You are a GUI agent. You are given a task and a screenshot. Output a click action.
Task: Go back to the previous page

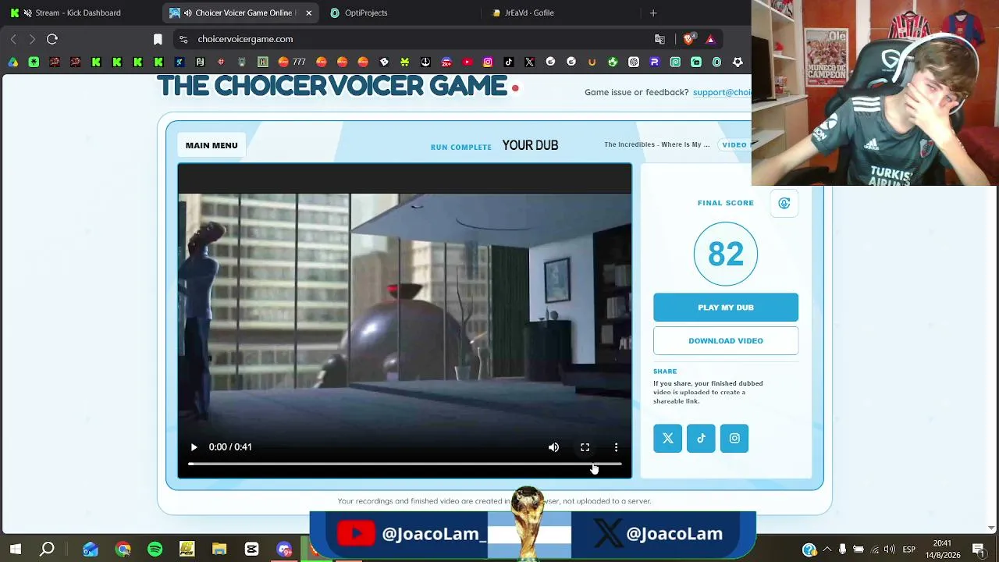(x=13, y=39)
